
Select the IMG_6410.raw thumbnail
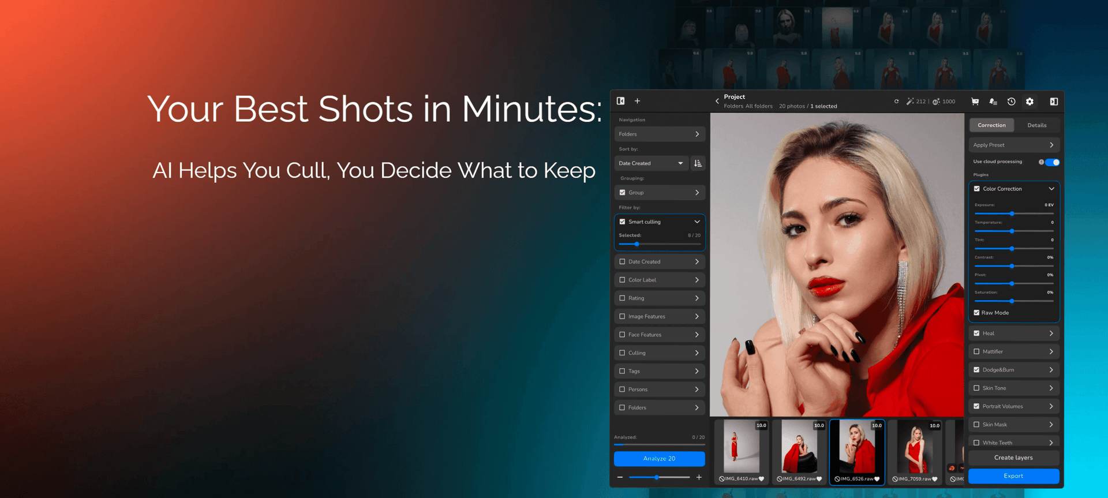742,452
